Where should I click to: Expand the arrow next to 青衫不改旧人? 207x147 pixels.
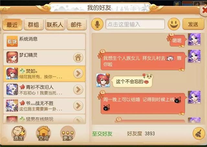pos(78,89)
